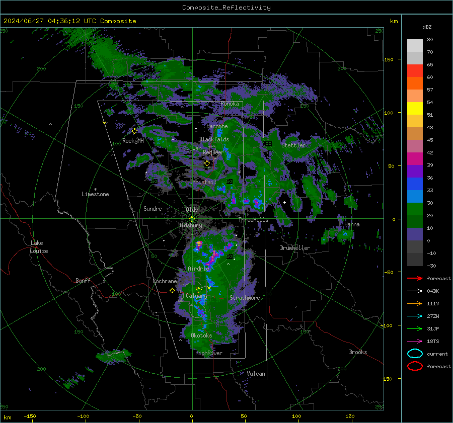453x423 pixels.
Task: Click the 18TS legend label
Action: click(x=433, y=342)
